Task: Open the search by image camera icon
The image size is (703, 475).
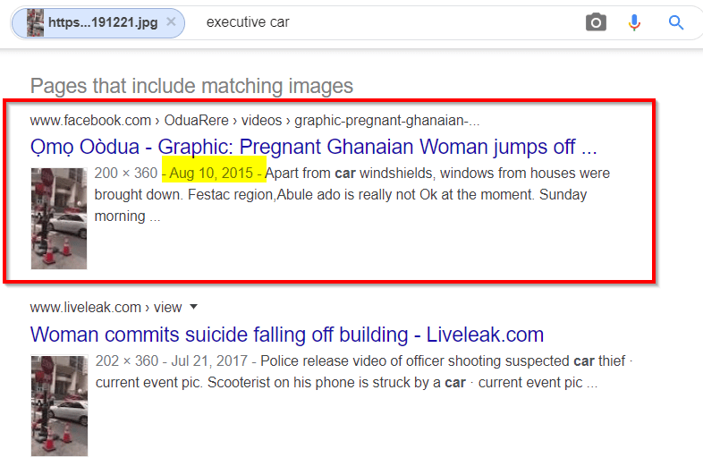Action: (x=596, y=22)
